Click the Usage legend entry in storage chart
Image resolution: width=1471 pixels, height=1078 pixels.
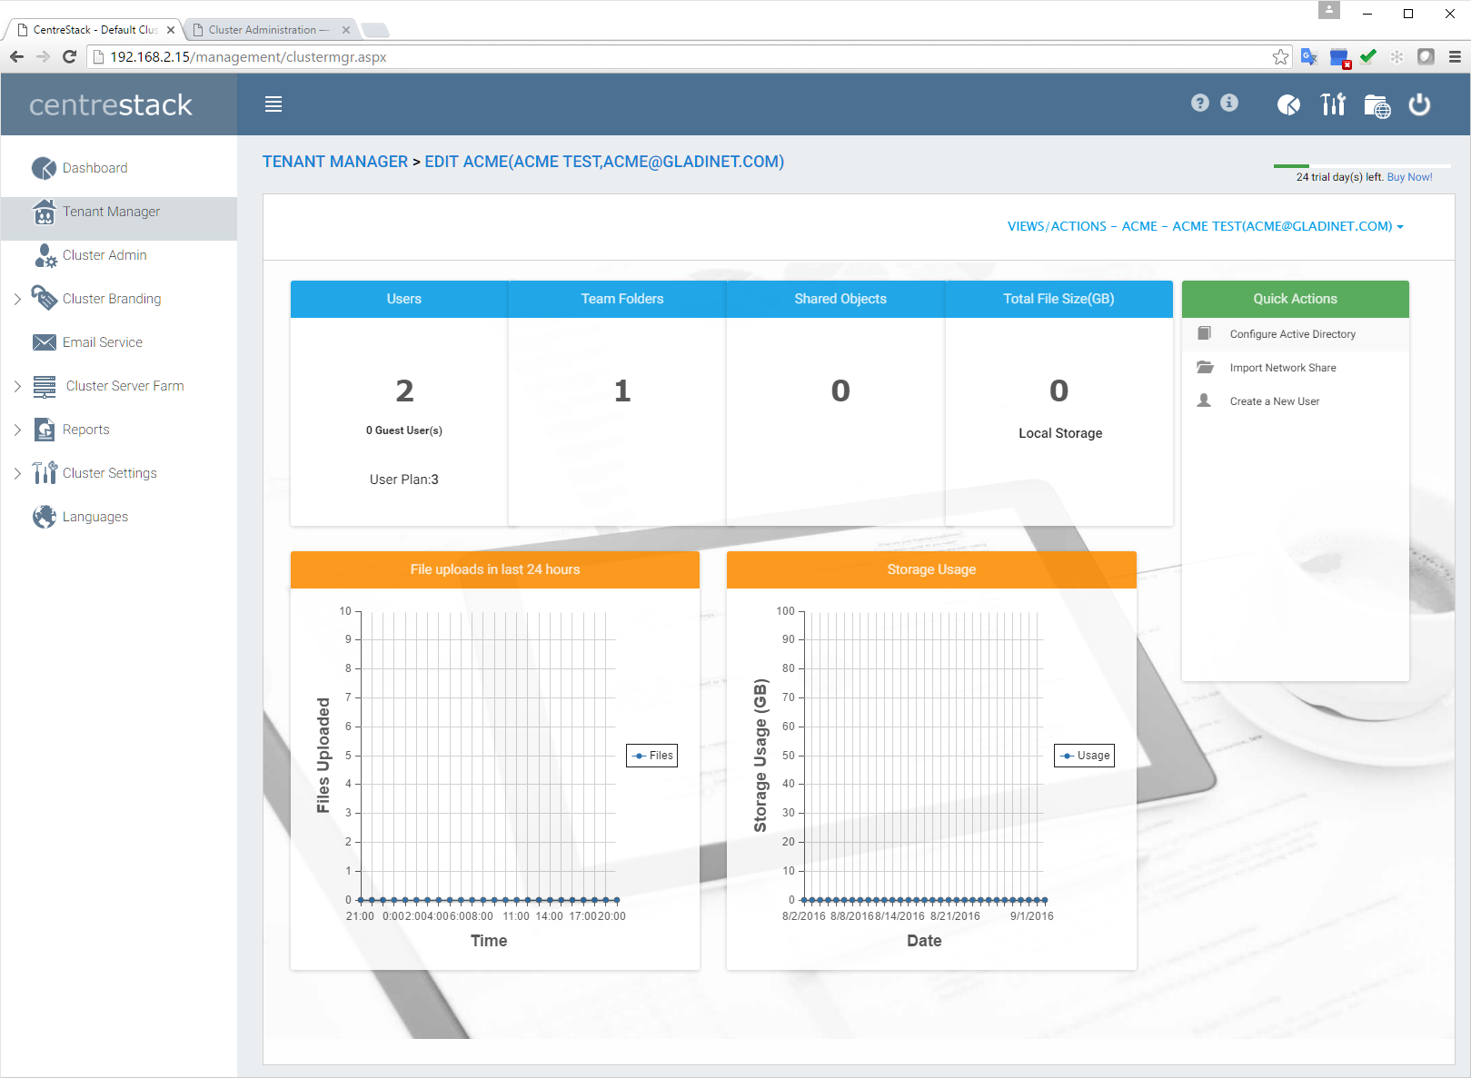click(1085, 756)
